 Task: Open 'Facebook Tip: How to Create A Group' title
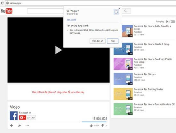(152, 44)
